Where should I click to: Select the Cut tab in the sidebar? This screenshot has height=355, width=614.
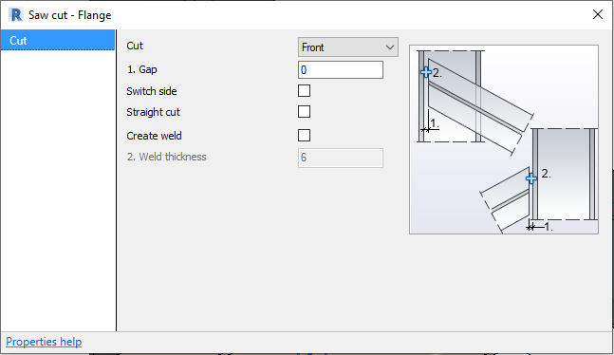(x=58, y=41)
